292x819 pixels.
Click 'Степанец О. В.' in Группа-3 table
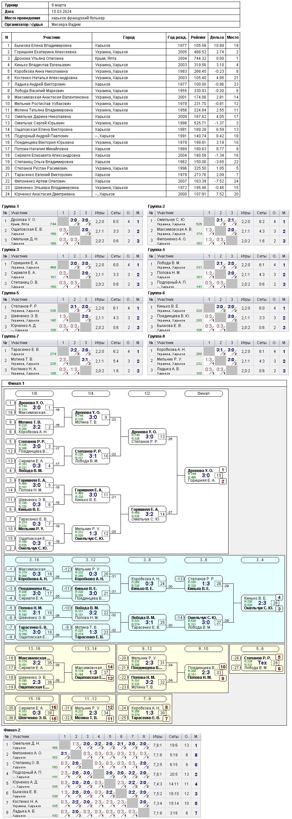[24, 282]
